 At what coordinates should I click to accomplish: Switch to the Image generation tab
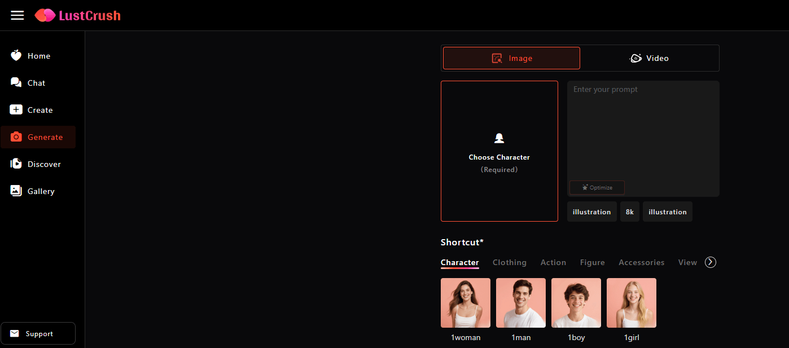[511, 58]
